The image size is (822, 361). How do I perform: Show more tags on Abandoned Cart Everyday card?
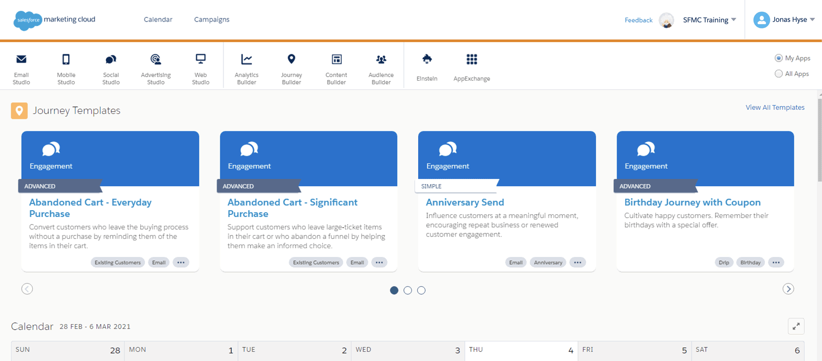pyautogui.click(x=181, y=263)
